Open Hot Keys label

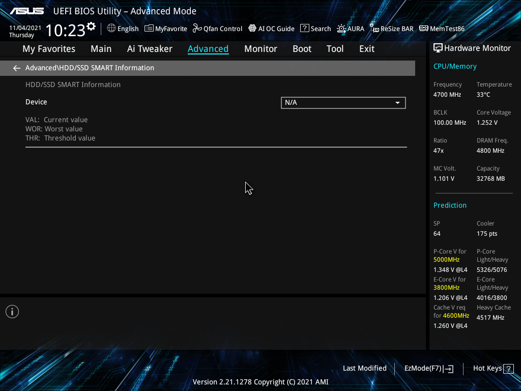tap(487, 369)
